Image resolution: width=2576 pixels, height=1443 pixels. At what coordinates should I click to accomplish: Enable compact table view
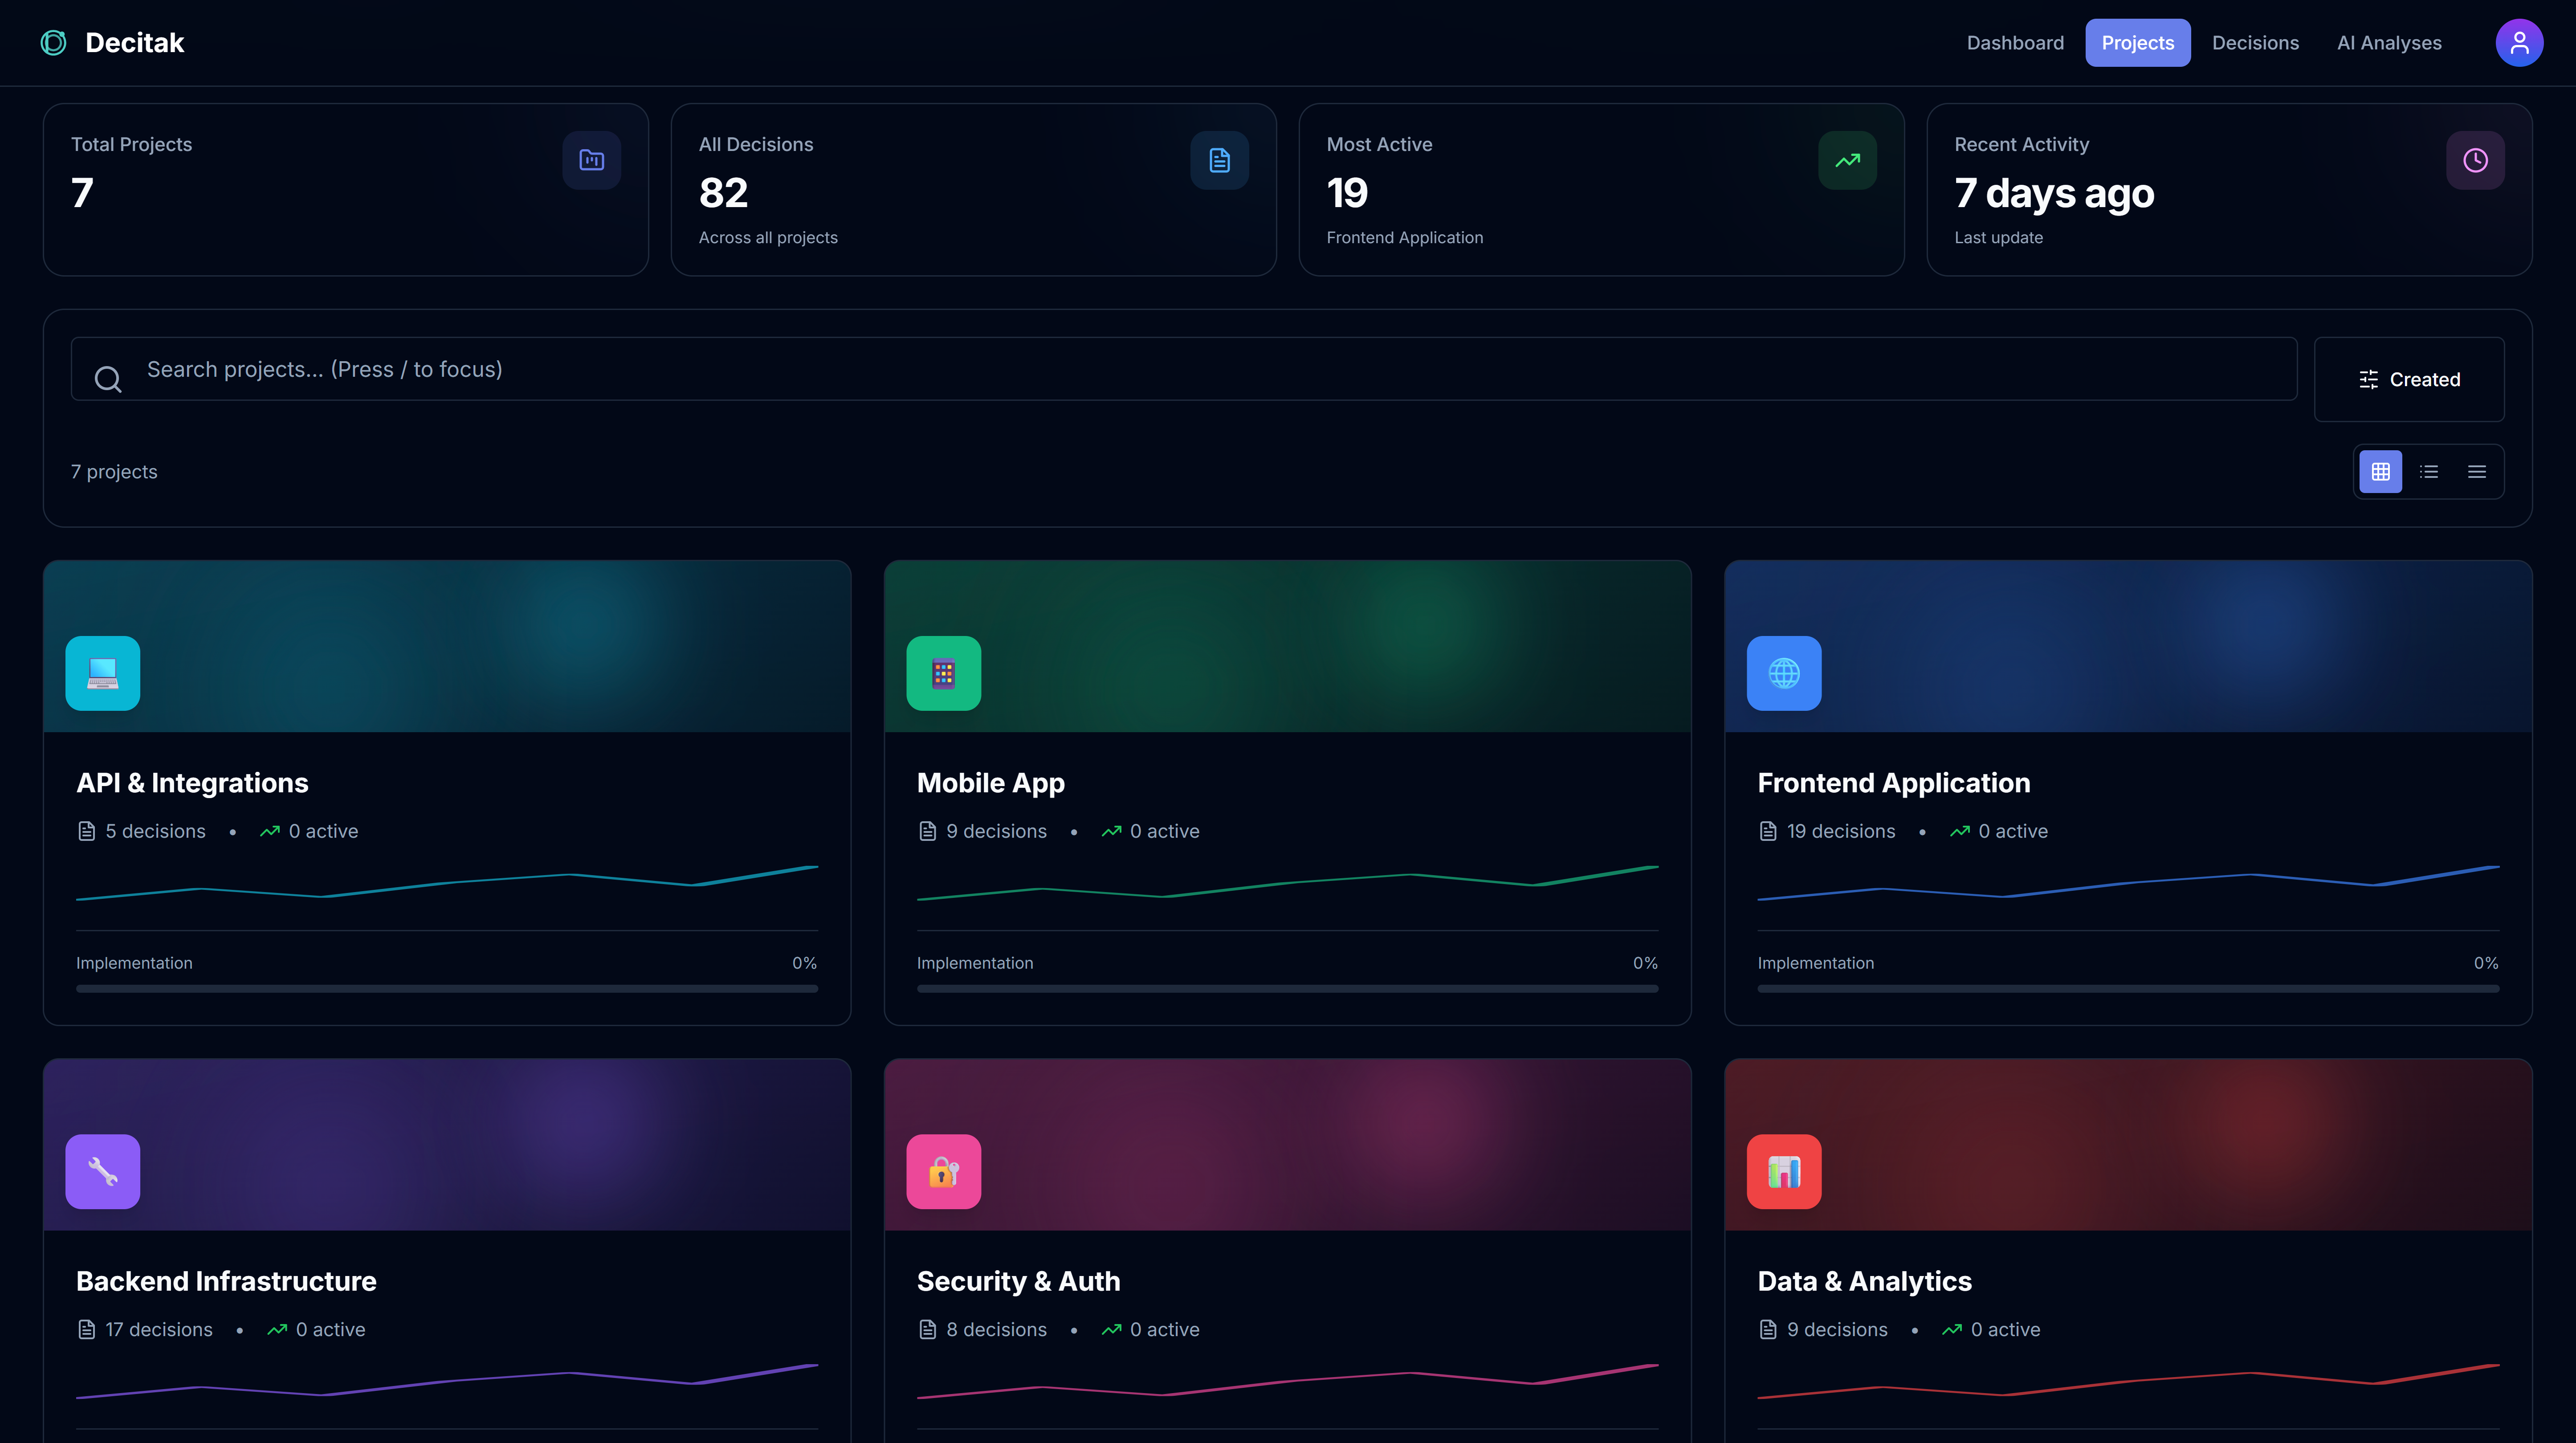(2477, 471)
